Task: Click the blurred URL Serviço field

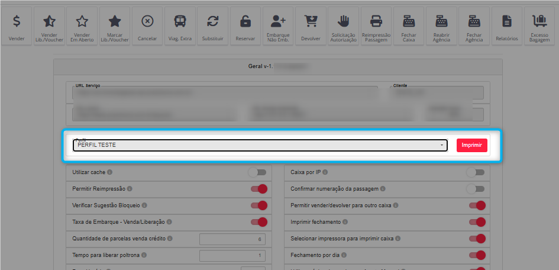Action: (225, 93)
